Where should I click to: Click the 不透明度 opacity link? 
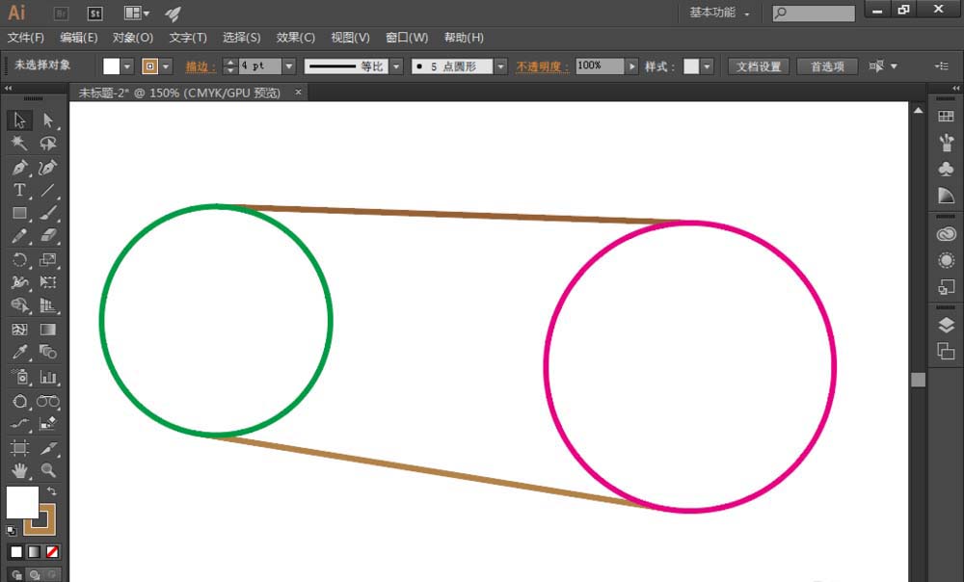(x=542, y=66)
